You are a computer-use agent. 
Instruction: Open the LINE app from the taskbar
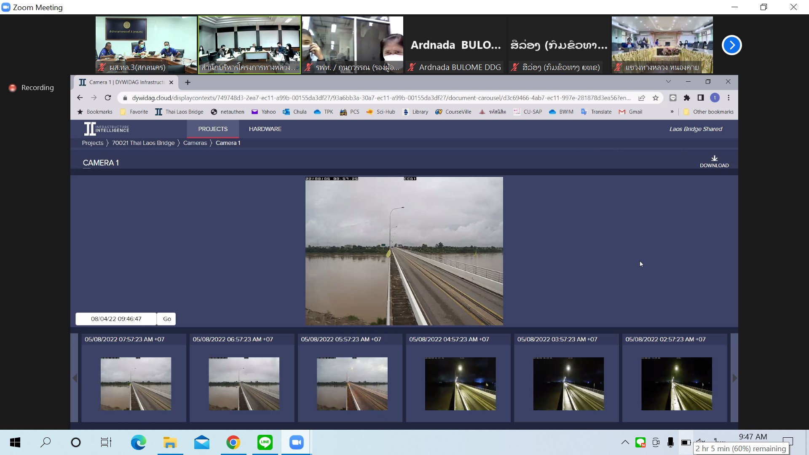tap(265, 442)
